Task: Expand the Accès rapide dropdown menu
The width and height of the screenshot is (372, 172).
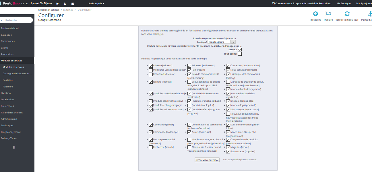Action: [x=96, y=3]
